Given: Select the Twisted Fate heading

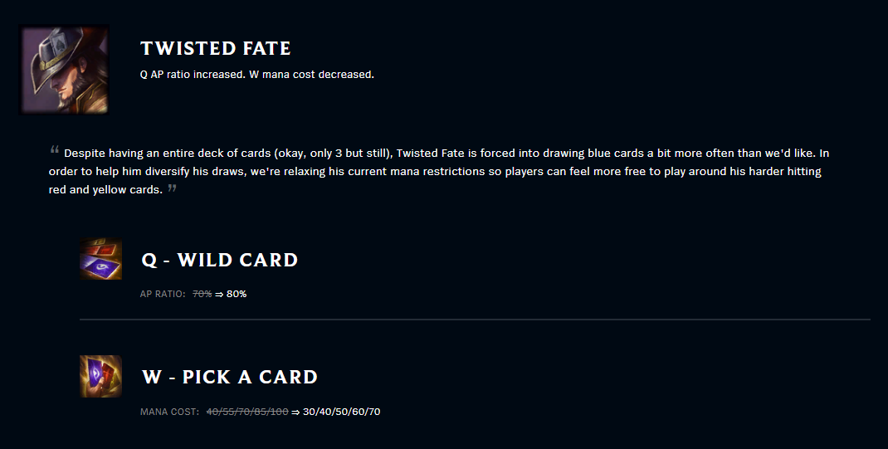Looking at the screenshot, I should [215, 48].
